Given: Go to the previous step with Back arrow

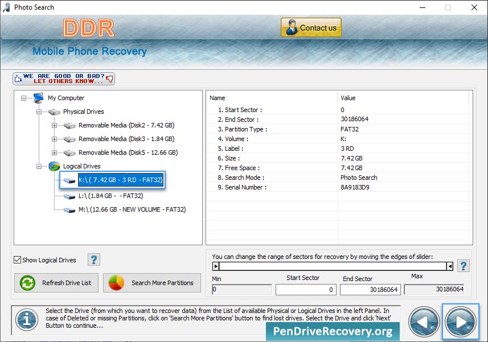Looking at the screenshot, I should pos(424,322).
